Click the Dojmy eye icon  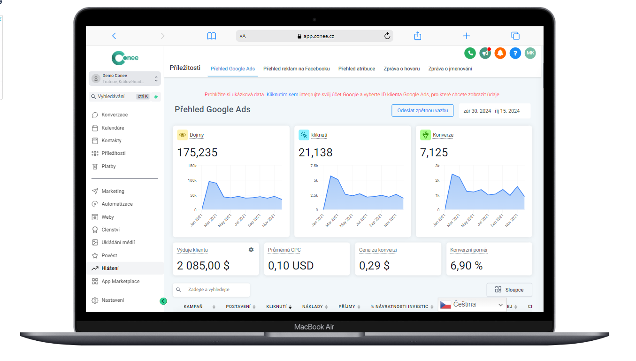click(182, 135)
